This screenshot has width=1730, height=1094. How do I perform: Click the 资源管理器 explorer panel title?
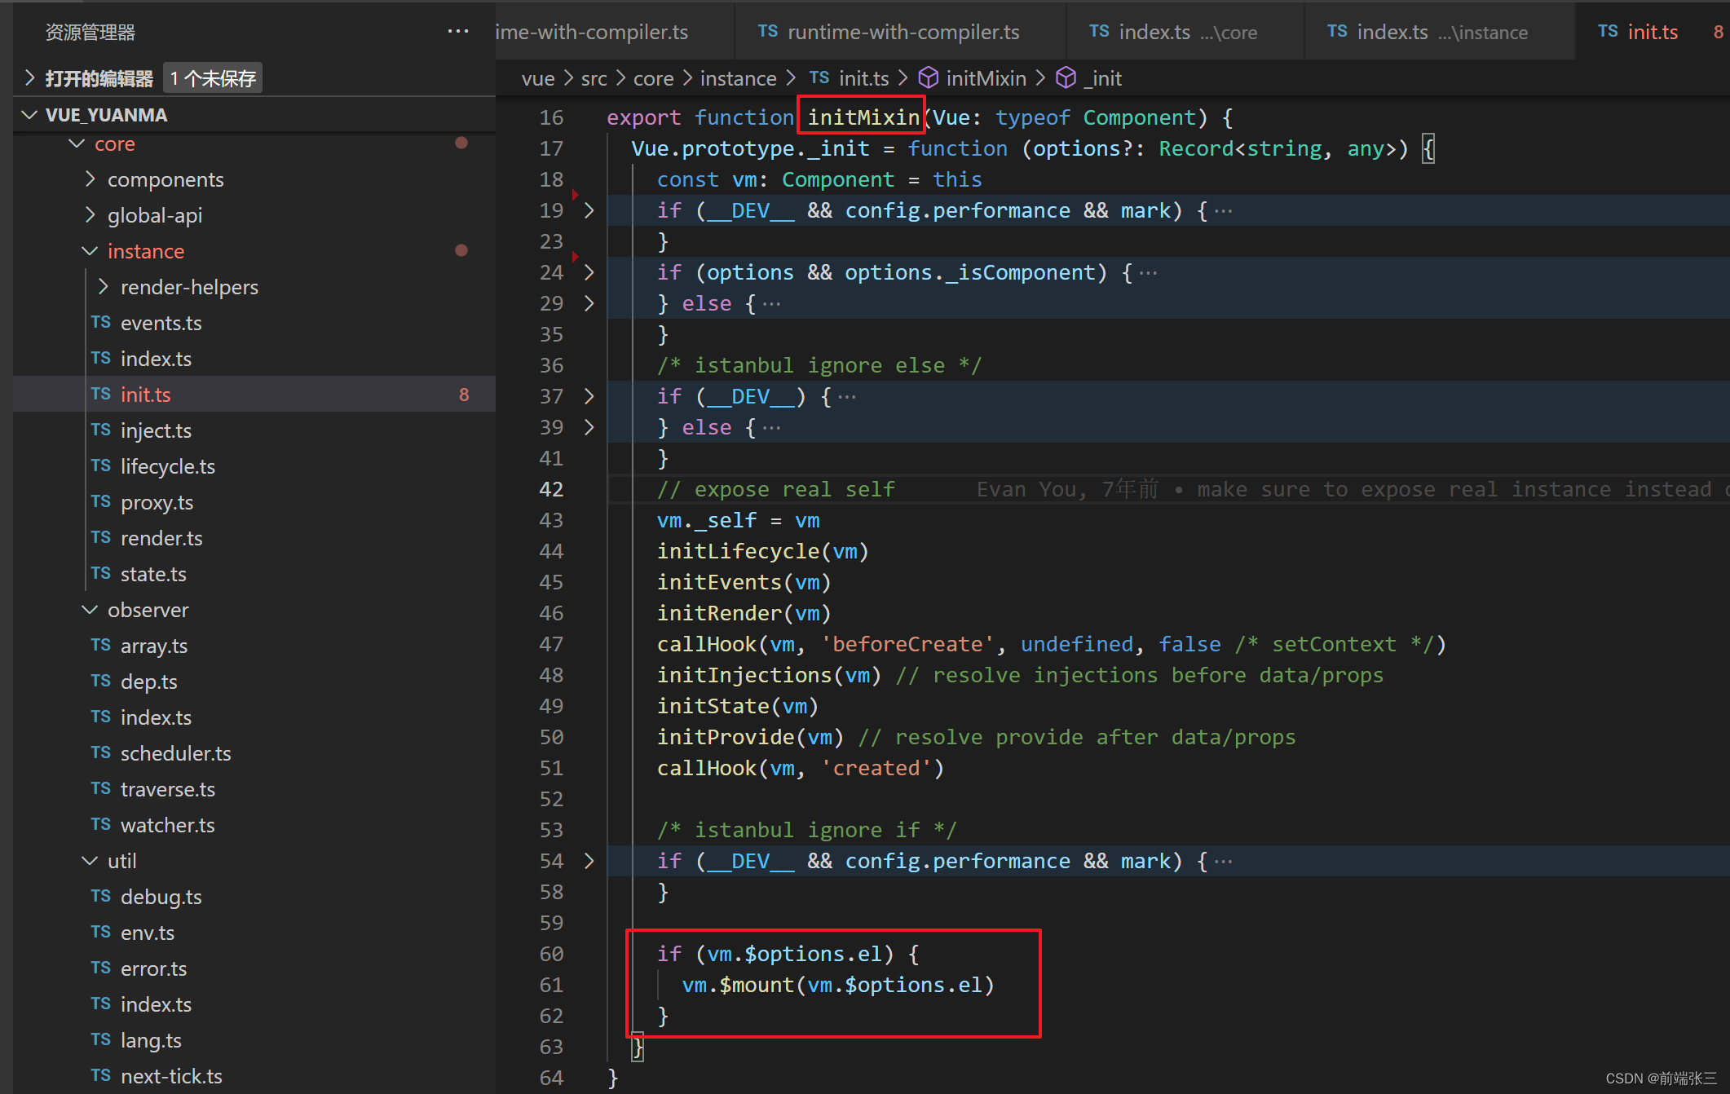click(x=90, y=32)
